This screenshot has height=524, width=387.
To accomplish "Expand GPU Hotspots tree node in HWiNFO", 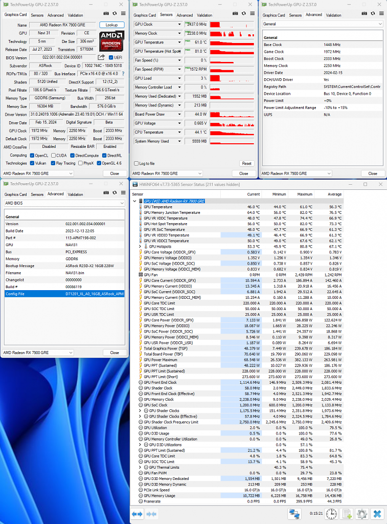I will 140,246.
